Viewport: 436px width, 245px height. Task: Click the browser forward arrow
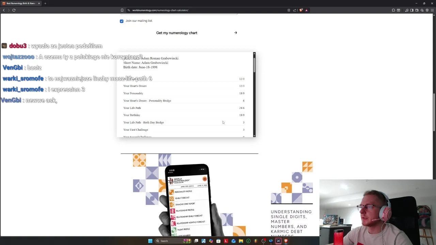[9, 10]
